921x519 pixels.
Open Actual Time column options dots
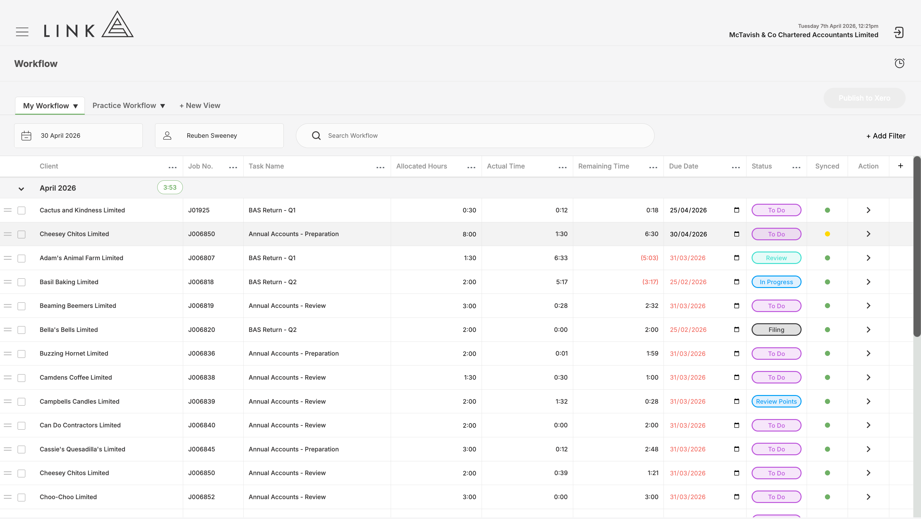562,167
